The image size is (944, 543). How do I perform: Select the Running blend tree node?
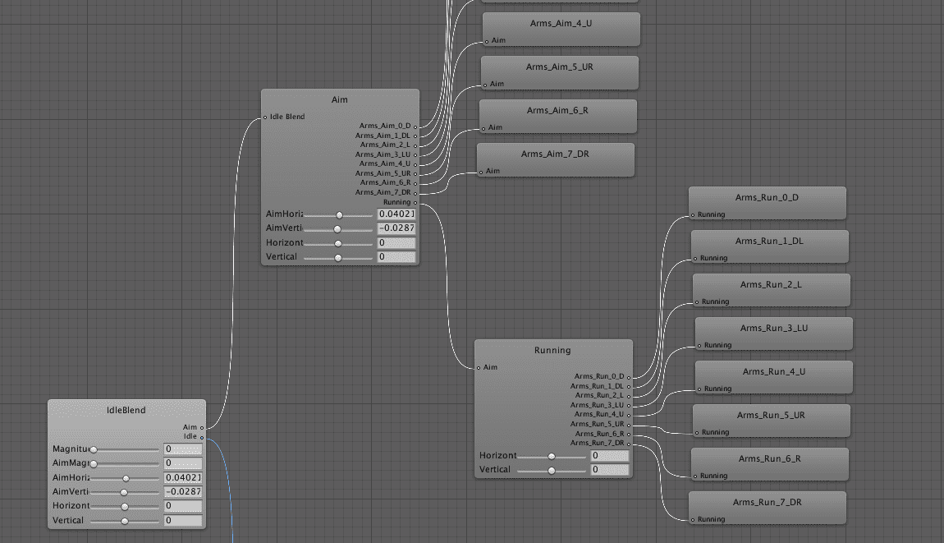552,350
